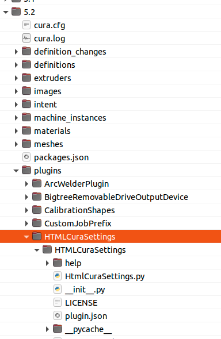Expand the help folder arrow
This screenshot has height=339, width=221.
47,263
